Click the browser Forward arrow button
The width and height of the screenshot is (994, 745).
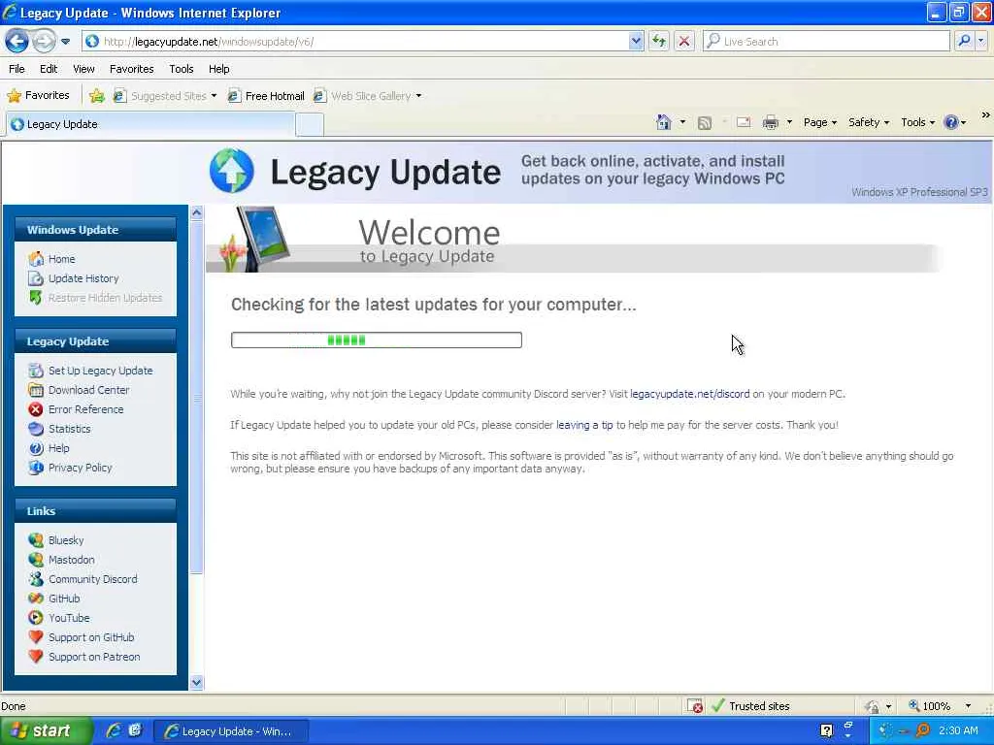(x=44, y=41)
